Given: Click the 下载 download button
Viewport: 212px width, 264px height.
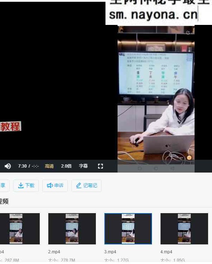Looking at the screenshot, I should 26,185.
